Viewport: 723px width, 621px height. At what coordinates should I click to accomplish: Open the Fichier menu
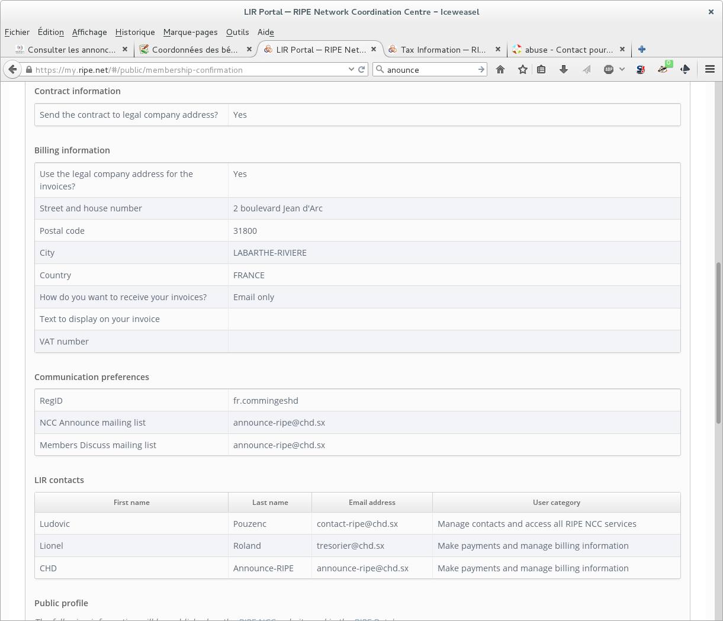click(x=17, y=32)
